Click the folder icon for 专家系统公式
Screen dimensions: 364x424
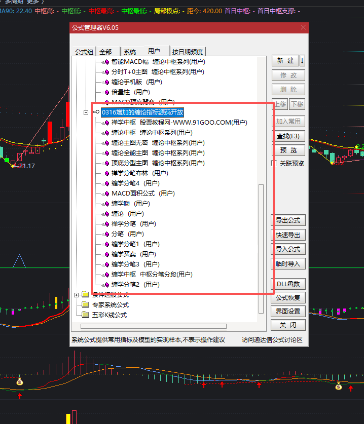click(85, 305)
